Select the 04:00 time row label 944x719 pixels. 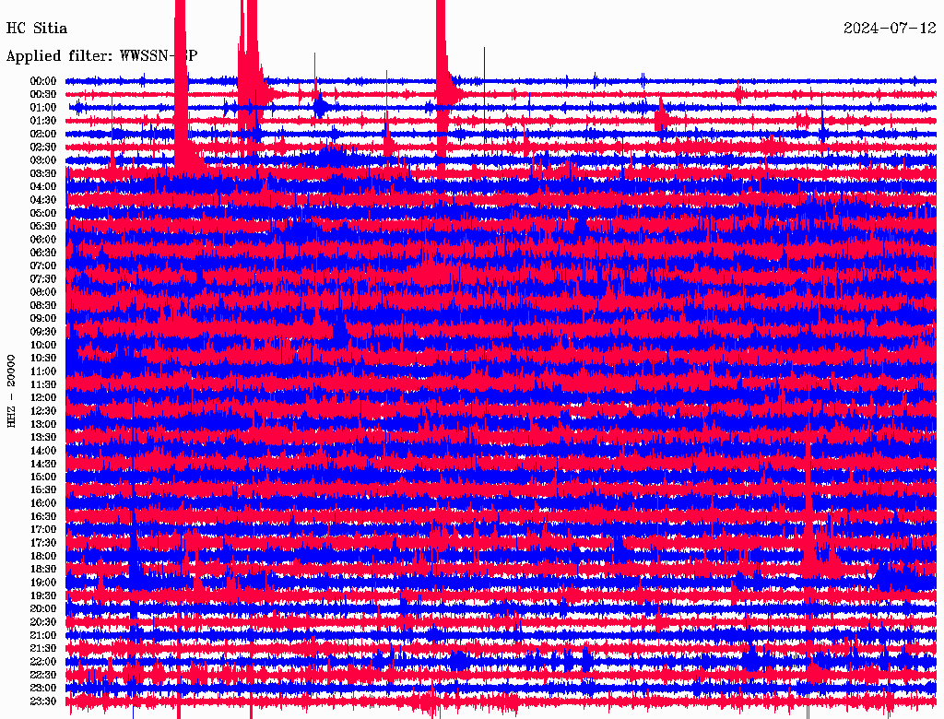[x=43, y=186]
